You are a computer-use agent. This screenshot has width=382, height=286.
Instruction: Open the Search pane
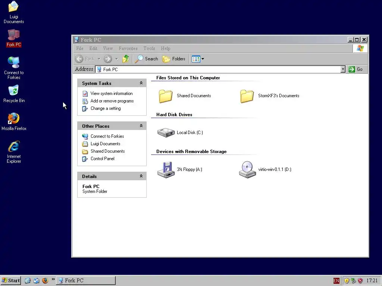(147, 59)
